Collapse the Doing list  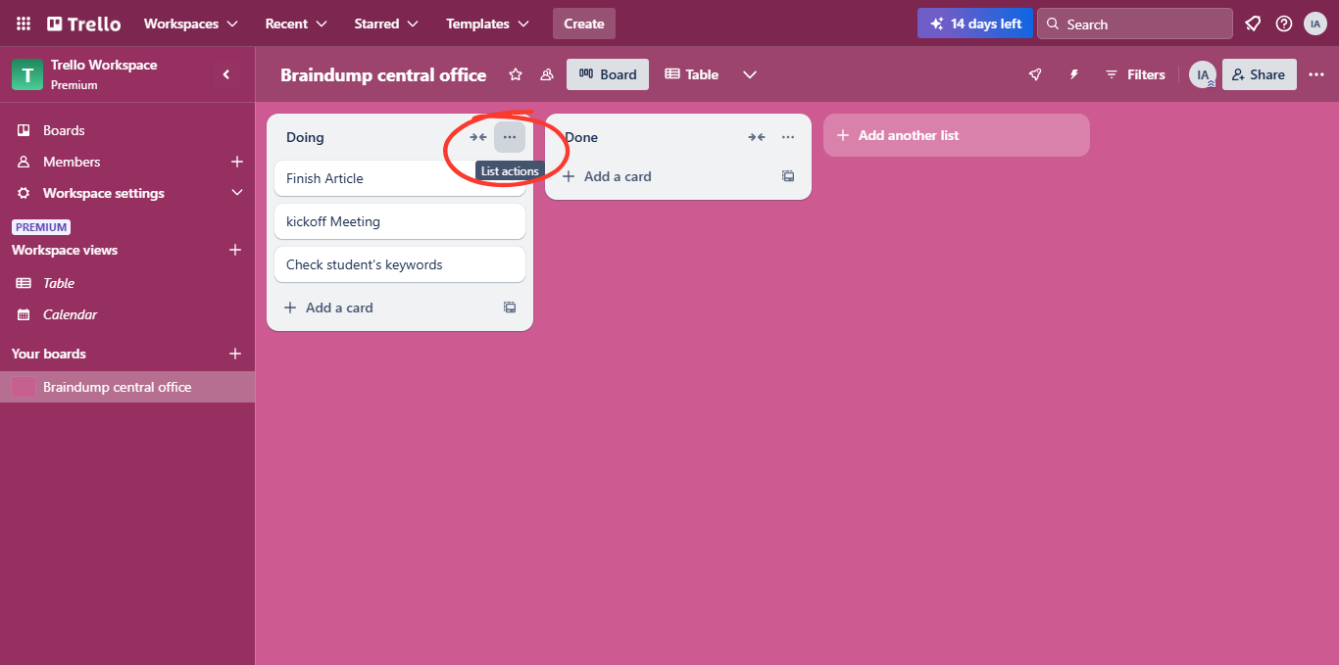click(477, 137)
